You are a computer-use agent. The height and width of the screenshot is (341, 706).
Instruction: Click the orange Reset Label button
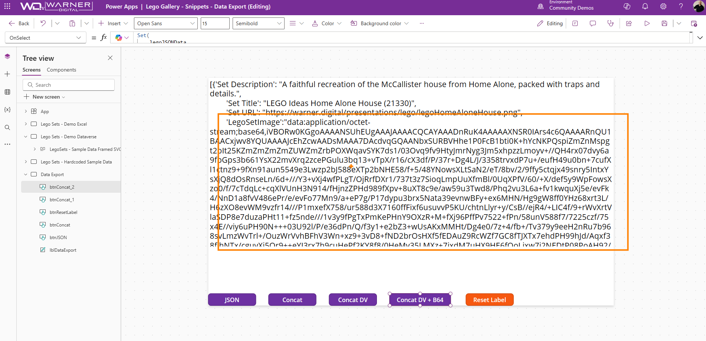490,299
